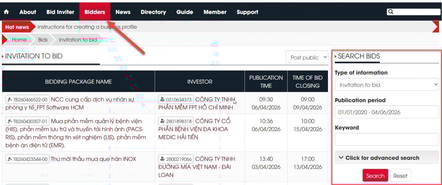Click the Home icon in navigation bar
This screenshot has width=442, height=185.
click(6, 12)
